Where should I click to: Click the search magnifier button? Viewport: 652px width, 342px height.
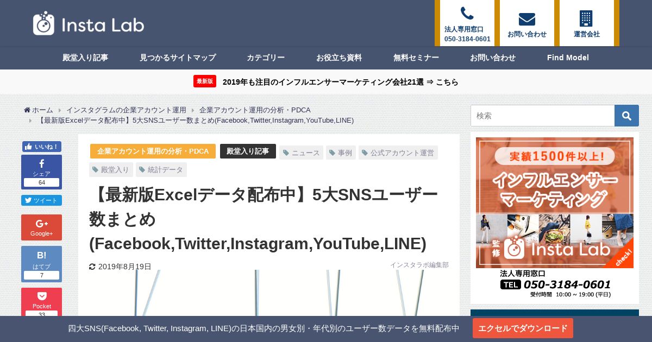click(x=626, y=116)
